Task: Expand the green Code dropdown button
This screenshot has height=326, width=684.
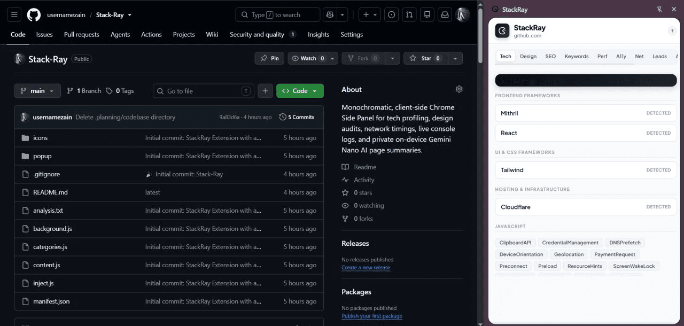Action: pyautogui.click(x=300, y=91)
